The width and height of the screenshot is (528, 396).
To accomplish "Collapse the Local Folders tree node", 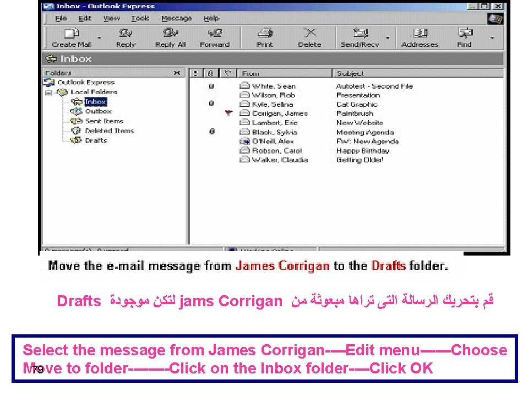I will coord(49,93).
